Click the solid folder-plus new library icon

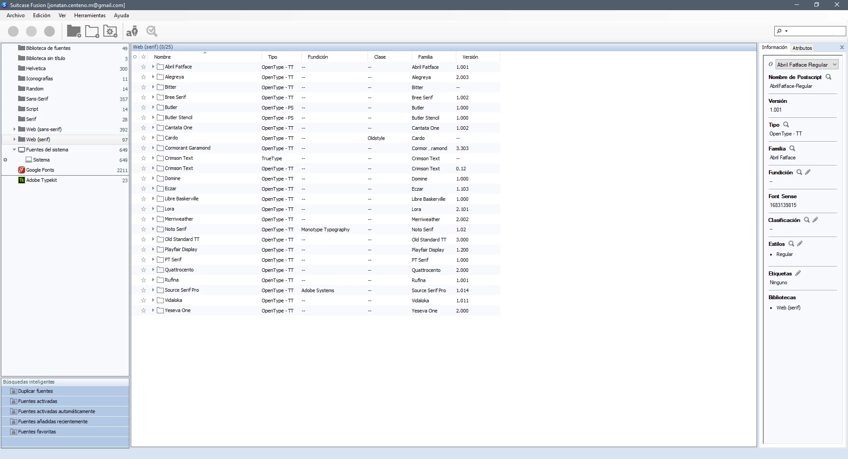pyautogui.click(x=74, y=31)
